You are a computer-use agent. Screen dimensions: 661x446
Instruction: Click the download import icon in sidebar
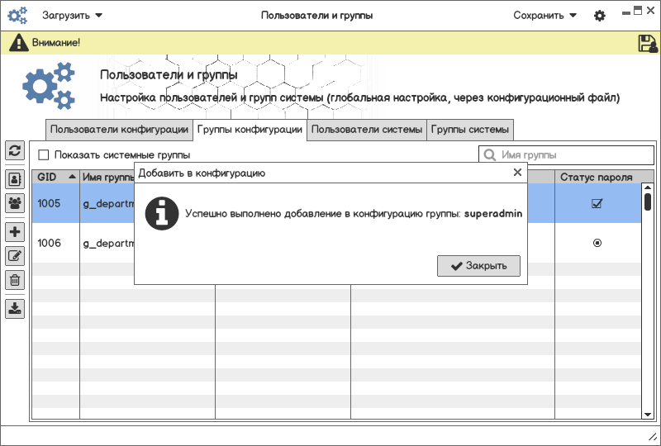[15, 309]
